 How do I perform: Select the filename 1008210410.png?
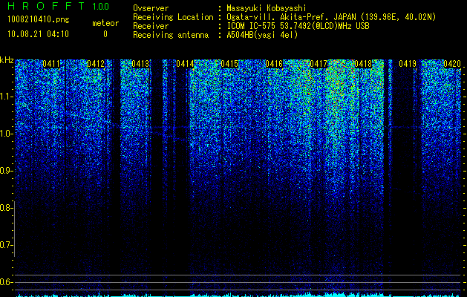coord(39,20)
